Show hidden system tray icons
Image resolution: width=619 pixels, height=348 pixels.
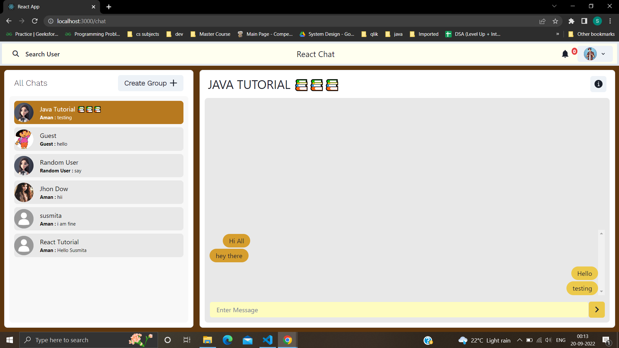pos(519,340)
